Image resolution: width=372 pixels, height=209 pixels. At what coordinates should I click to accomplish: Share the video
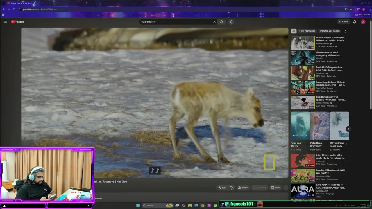243,188
